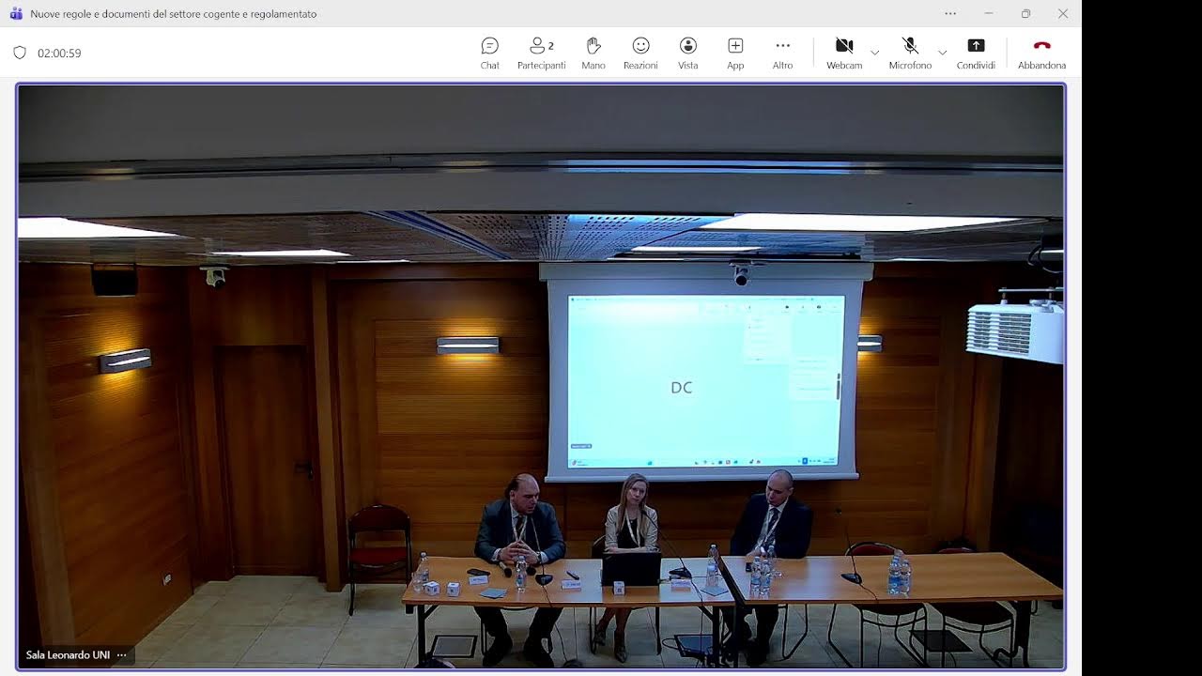The image size is (1202, 676).
Task: Open the Chat panel
Action: (x=489, y=54)
